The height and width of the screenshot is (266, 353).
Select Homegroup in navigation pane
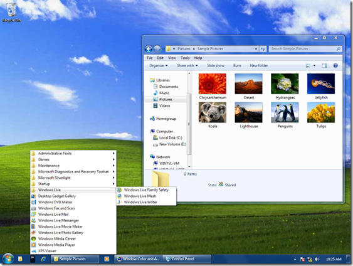[x=163, y=119]
